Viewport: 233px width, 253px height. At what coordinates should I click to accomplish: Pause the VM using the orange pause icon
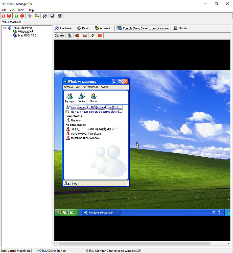click(x=77, y=35)
